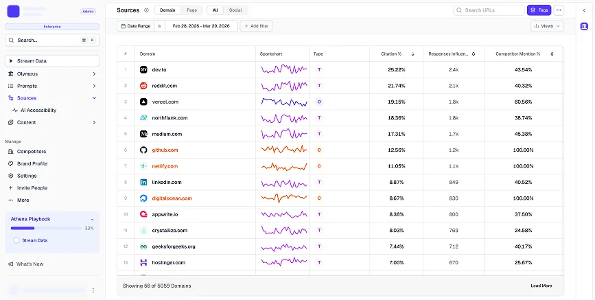
Task: Check the Stream Data playbook checkbox
Action: coord(16,240)
